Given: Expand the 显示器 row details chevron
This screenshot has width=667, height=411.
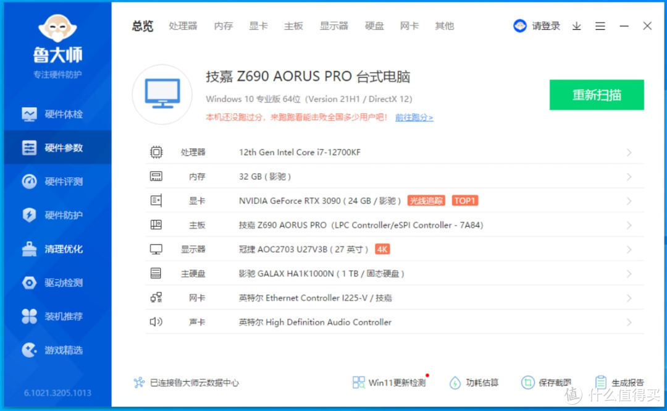Looking at the screenshot, I should click(629, 249).
